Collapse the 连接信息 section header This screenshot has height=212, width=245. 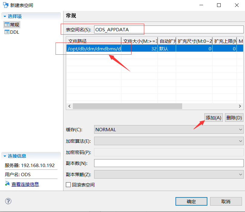click(31, 156)
